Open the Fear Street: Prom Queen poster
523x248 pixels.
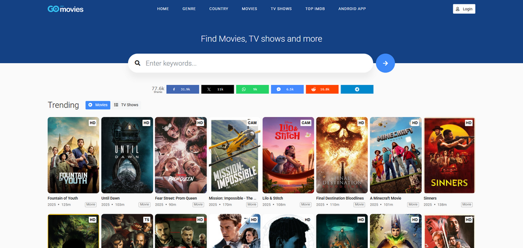pyautogui.click(x=181, y=155)
